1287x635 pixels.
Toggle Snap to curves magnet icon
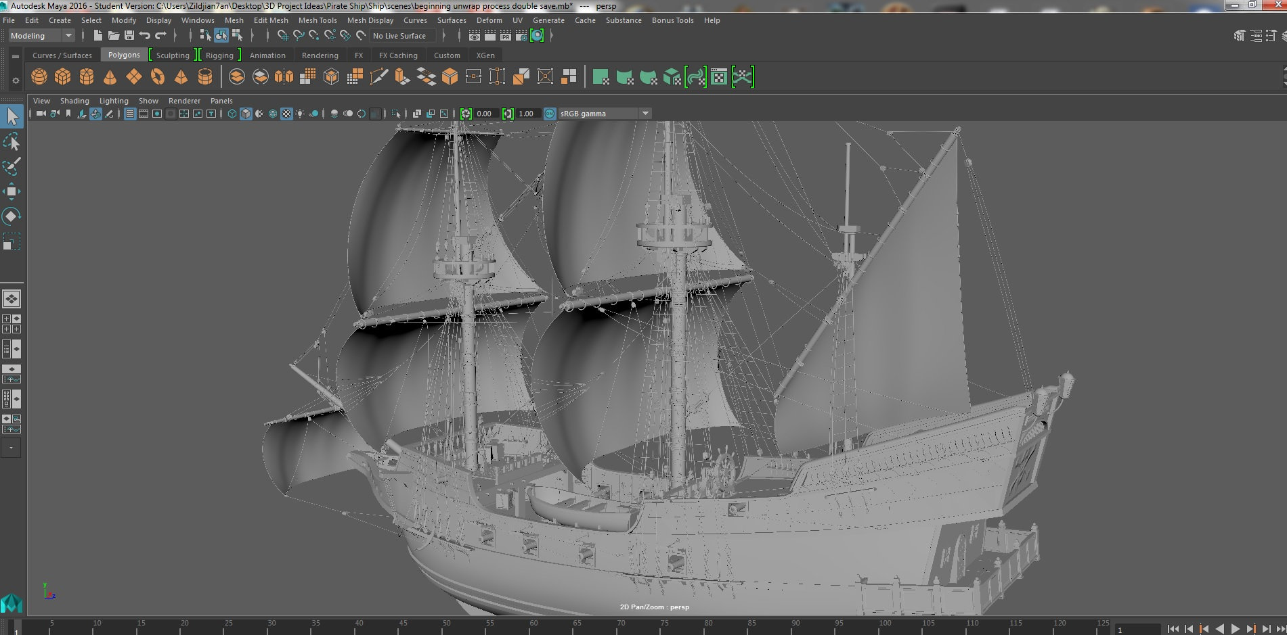[298, 35]
